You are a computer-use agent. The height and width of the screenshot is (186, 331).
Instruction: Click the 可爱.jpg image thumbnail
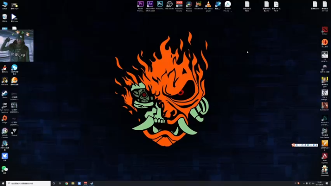point(17,45)
